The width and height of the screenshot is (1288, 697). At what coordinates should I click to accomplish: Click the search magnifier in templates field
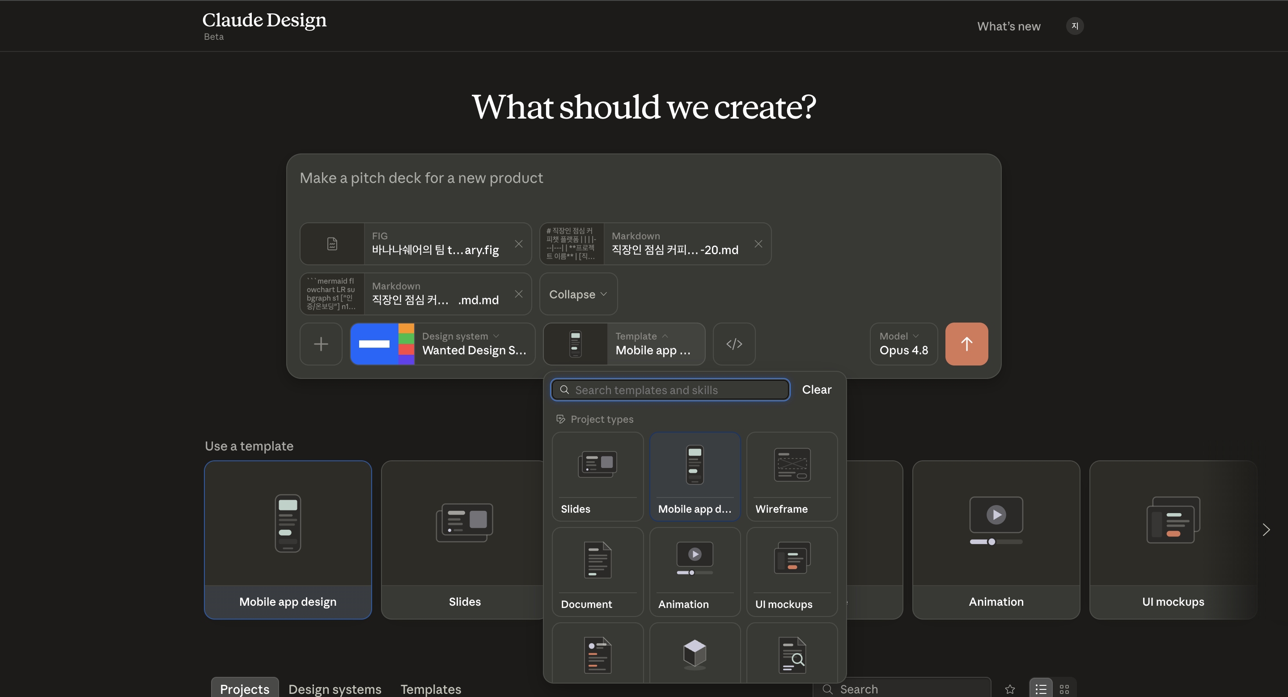(564, 390)
